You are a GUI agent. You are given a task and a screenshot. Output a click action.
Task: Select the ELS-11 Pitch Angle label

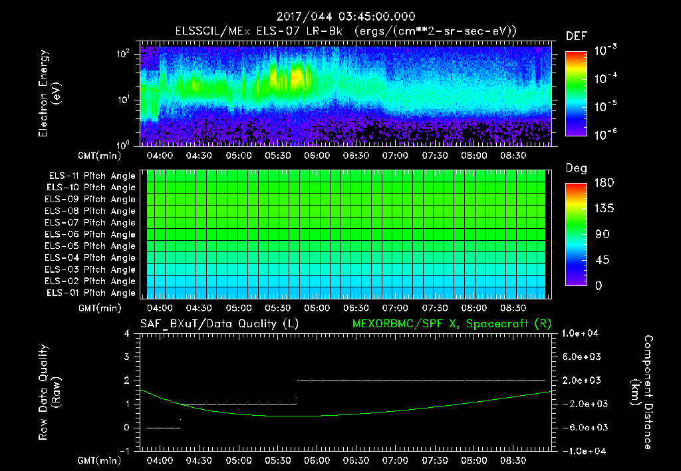pyautogui.click(x=92, y=176)
